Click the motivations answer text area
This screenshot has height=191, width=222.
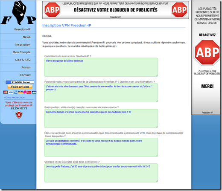click(101, 93)
